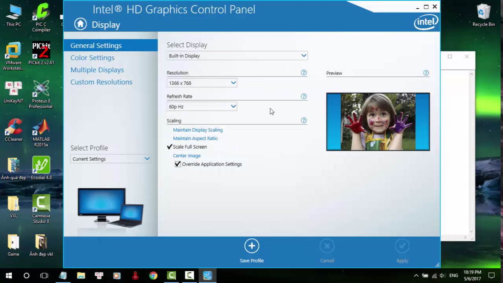Screen dimensions: 503x283
Task: Choose the Center Image scaling option
Action: click(187, 156)
